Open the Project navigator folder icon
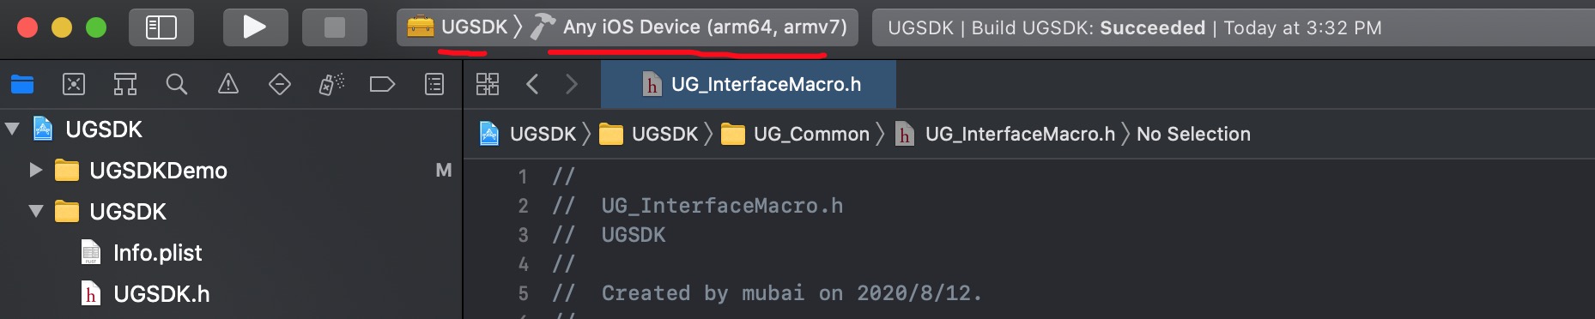1595x319 pixels. pyautogui.click(x=22, y=84)
